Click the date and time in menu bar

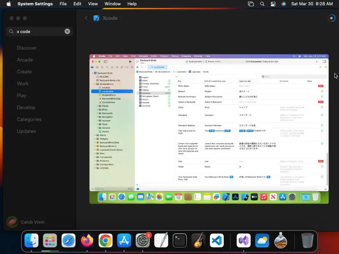pyautogui.click(x=312, y=4)
